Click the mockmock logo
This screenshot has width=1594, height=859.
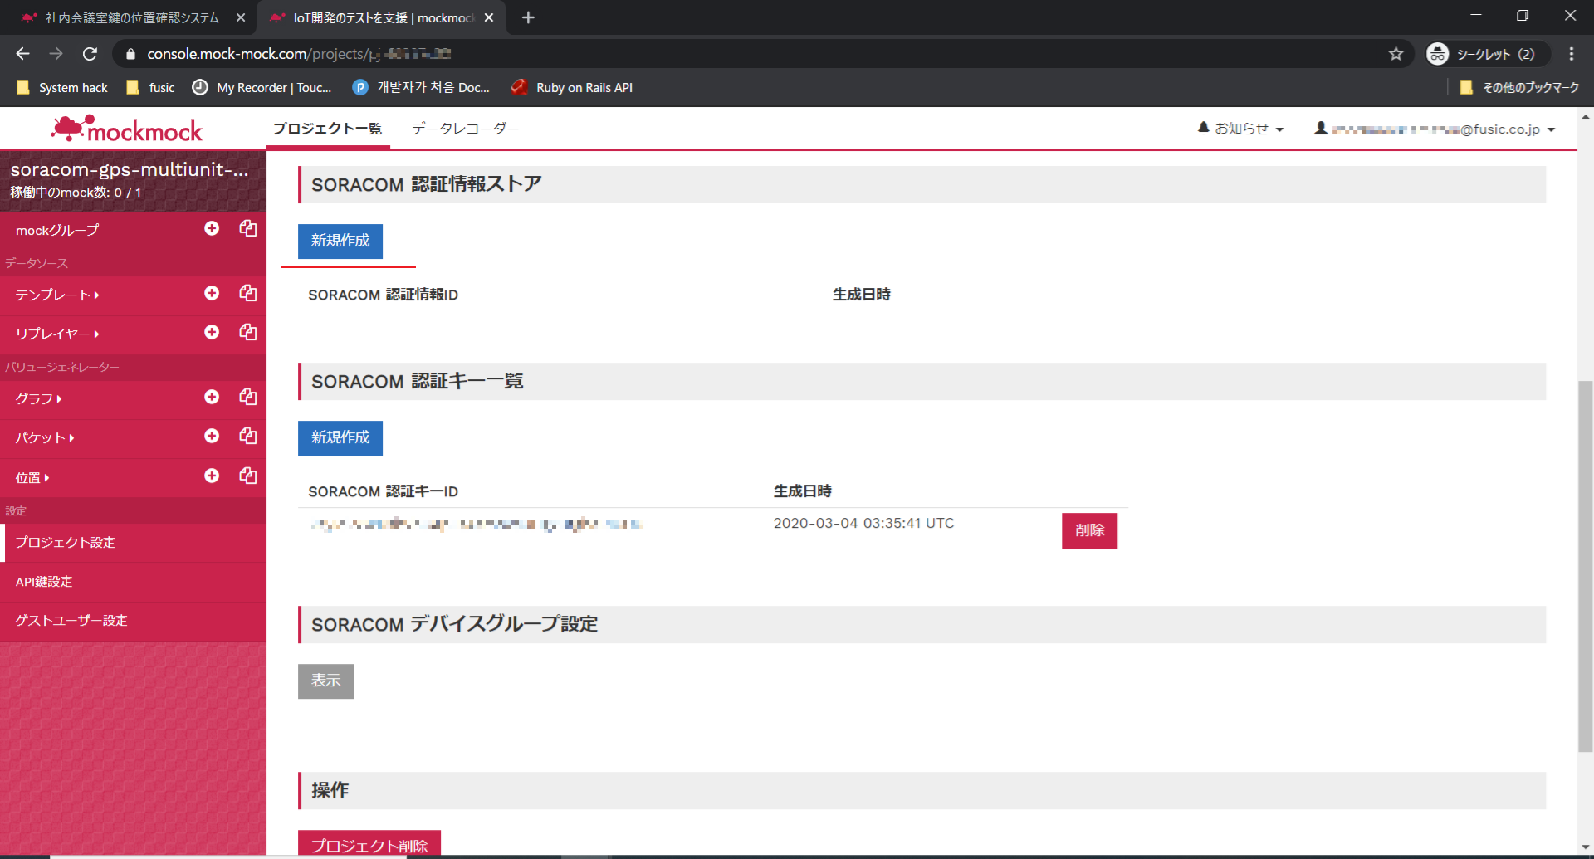[127, 129]
